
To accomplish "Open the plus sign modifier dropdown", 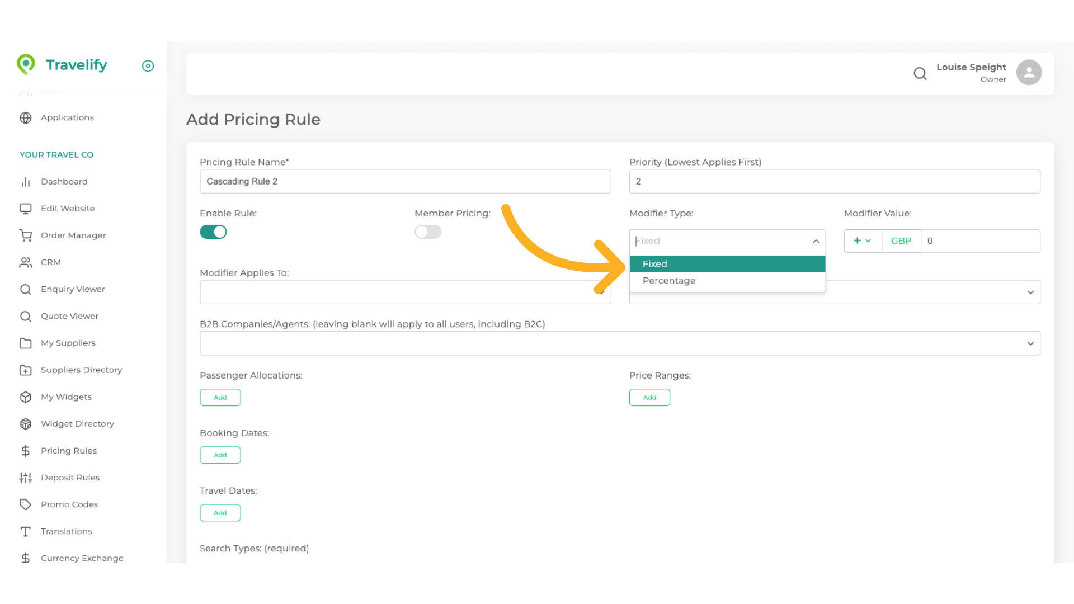I will 862,241.
